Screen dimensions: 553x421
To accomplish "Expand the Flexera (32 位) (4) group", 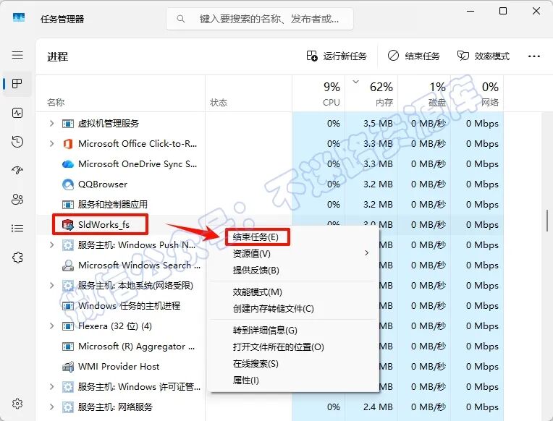I will (x=52, y=326).
